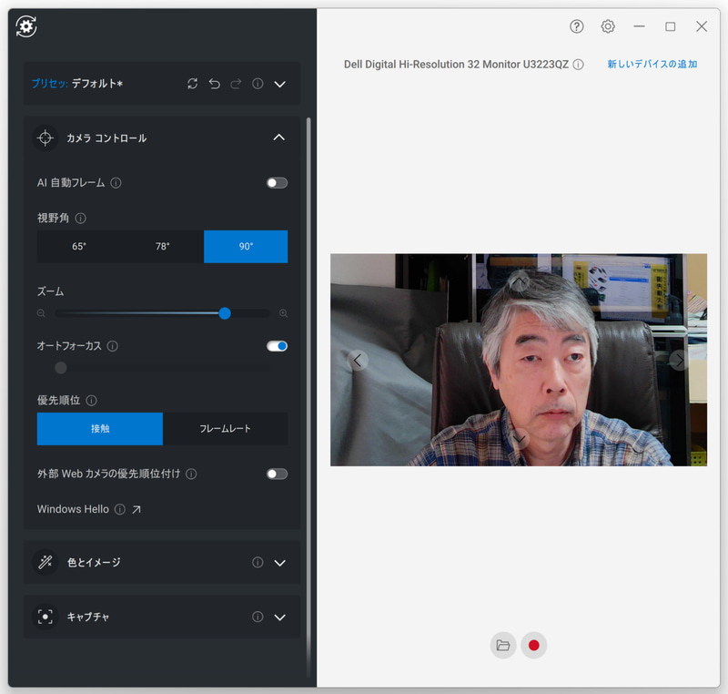This screenshot has height=694, width=728.
Task: Minimize the Dell Peripheral Manager window
Action: click(640, 26)
